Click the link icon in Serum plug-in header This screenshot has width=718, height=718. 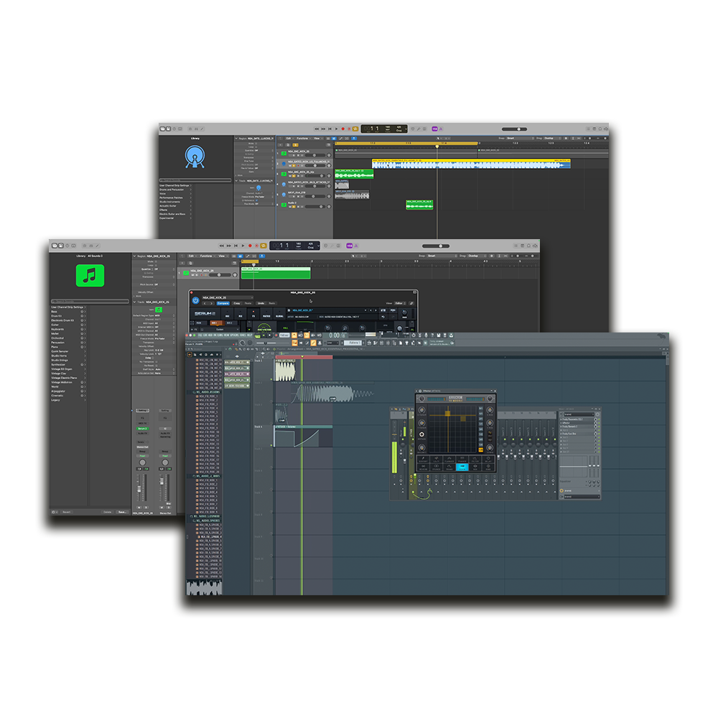411,303
